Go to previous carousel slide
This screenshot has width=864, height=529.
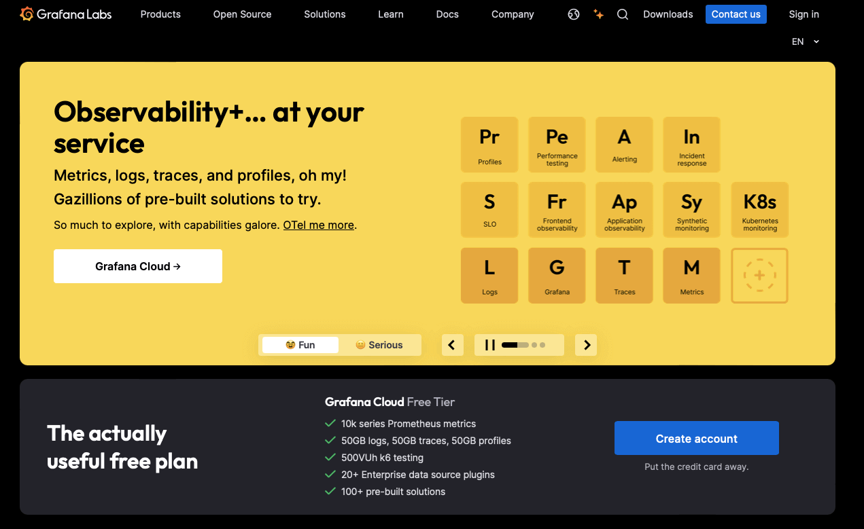[x=453, y=345]
